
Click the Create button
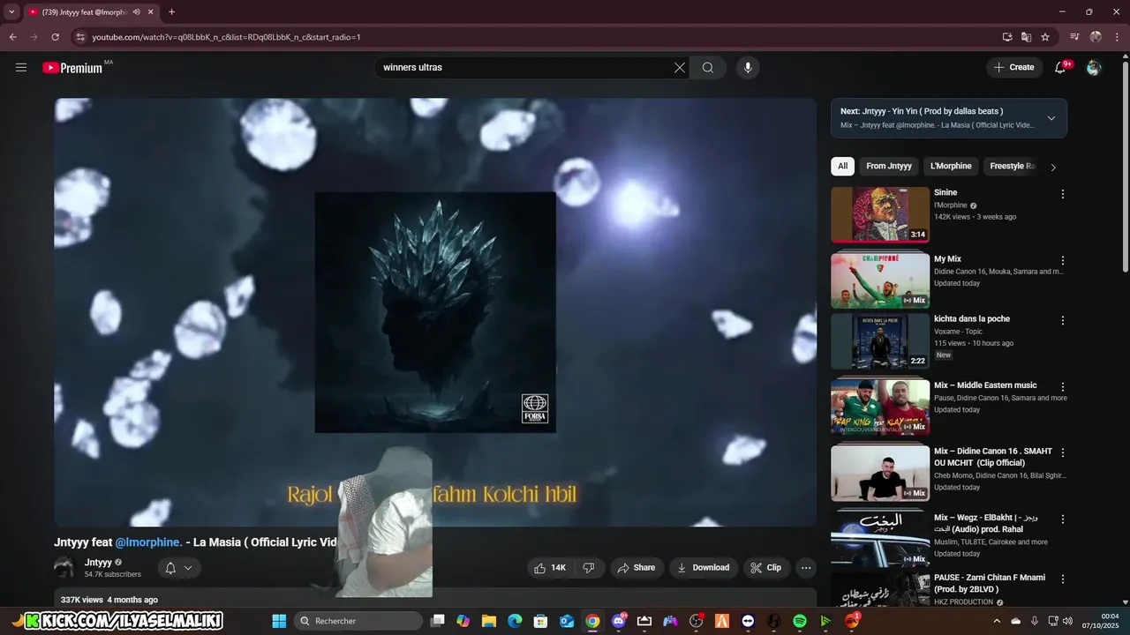click(x=1014, y=68)
